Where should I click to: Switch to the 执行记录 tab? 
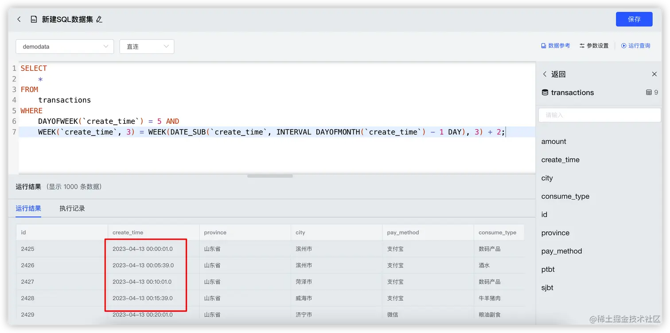pyautogui.click(x=72, y=208)
